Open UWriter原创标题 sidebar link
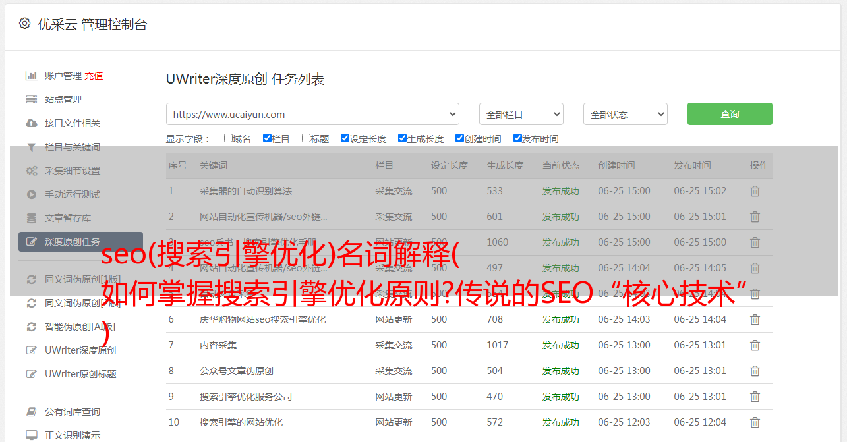The image size is (847, 442). point(80,374)
